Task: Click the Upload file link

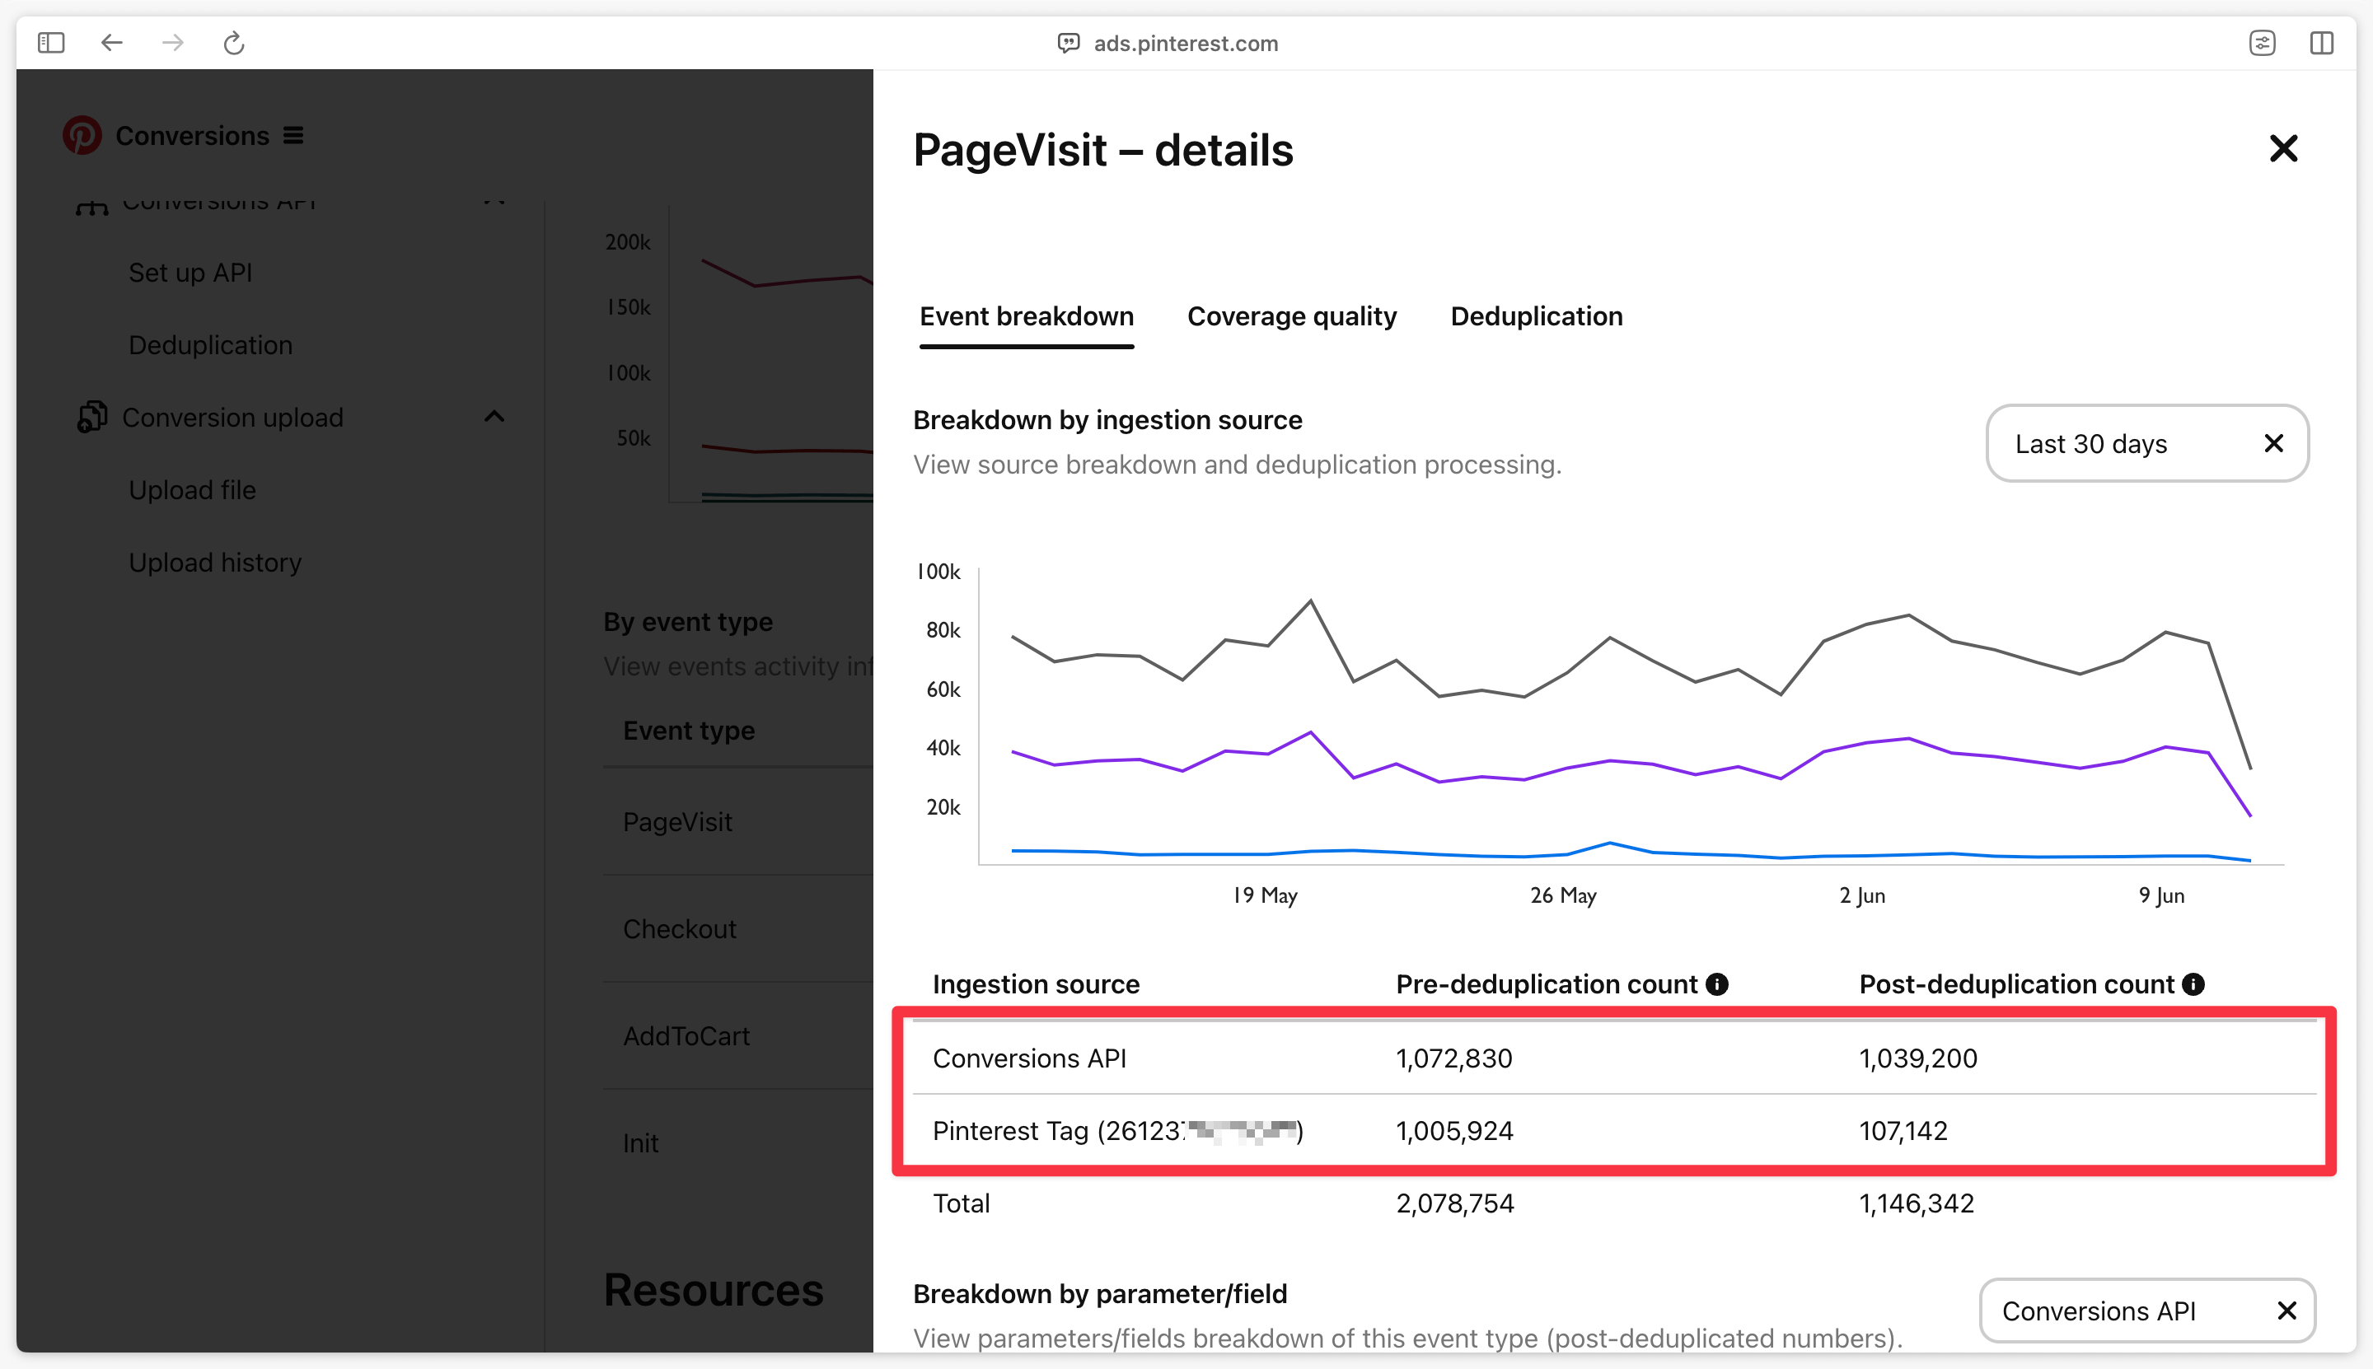Action: tap(189, 488)
